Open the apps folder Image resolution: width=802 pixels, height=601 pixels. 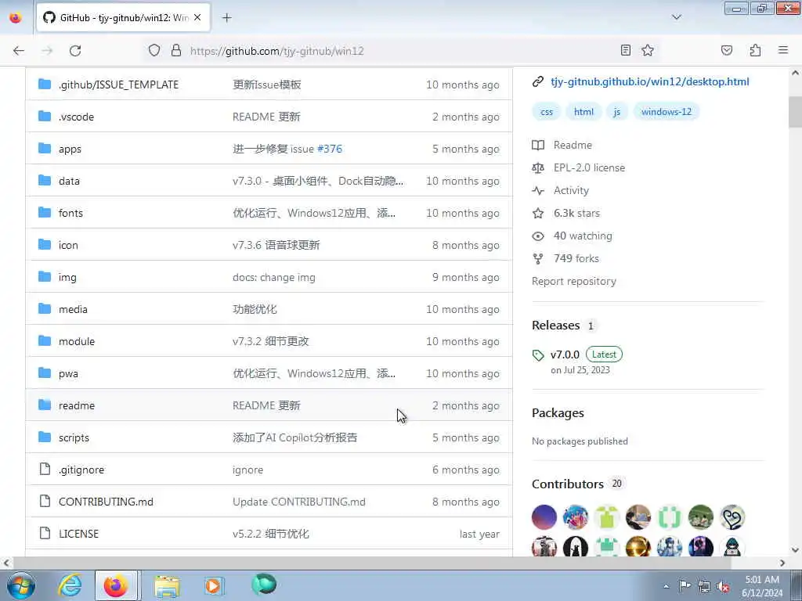70,149
